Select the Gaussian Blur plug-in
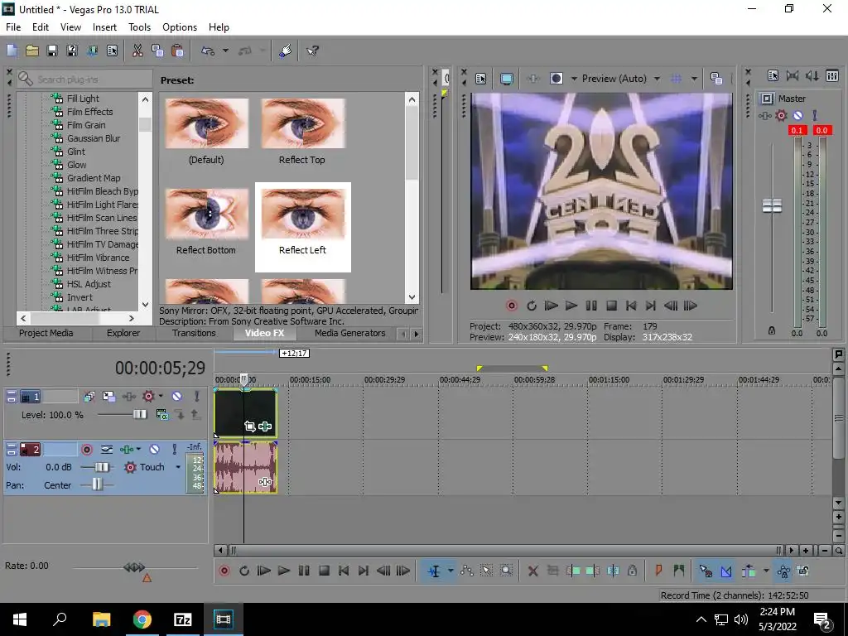 [x=93, y=138]
